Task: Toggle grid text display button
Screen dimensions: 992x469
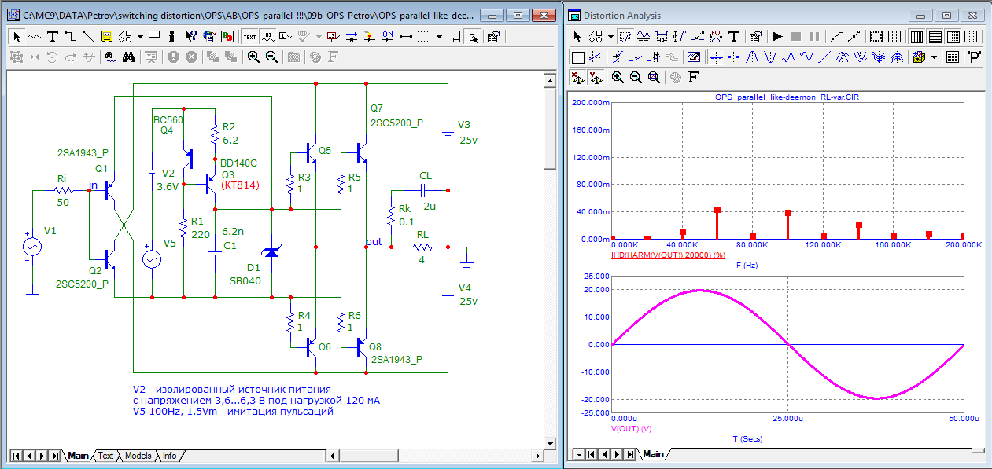Action: pos(249,36)
